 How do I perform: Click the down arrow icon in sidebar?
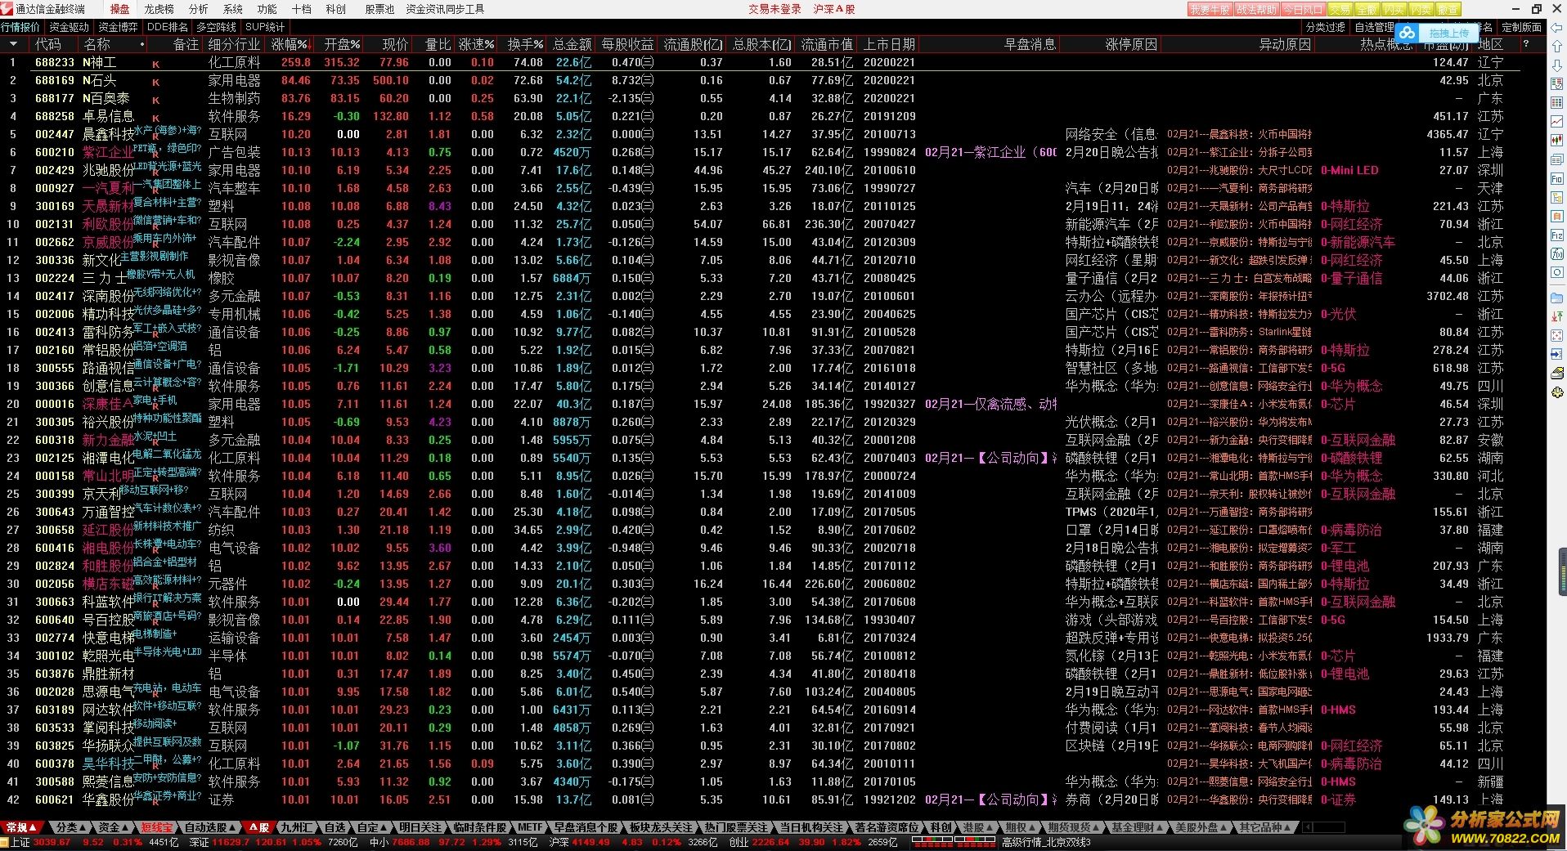tap(1557, 64)
